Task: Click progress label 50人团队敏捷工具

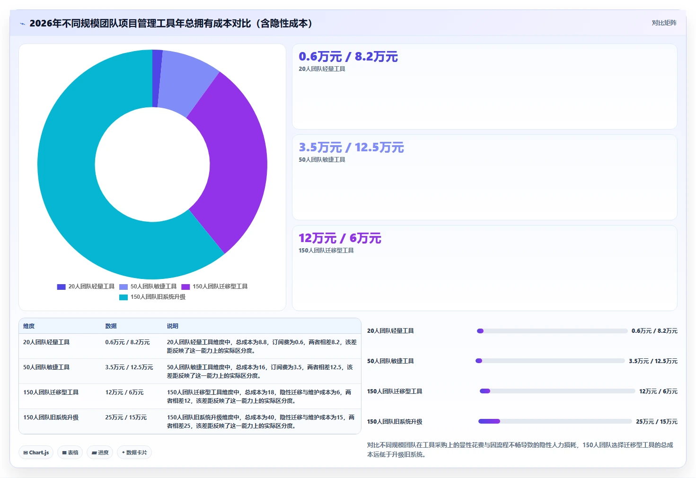Action: pyautogui.click(x=390, y=361)
